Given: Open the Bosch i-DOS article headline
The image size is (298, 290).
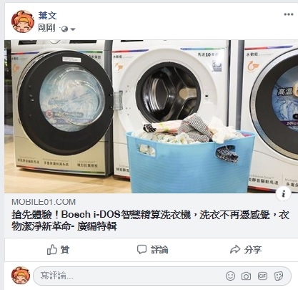Looking at the screenshot, I should (x=151, y=221).
